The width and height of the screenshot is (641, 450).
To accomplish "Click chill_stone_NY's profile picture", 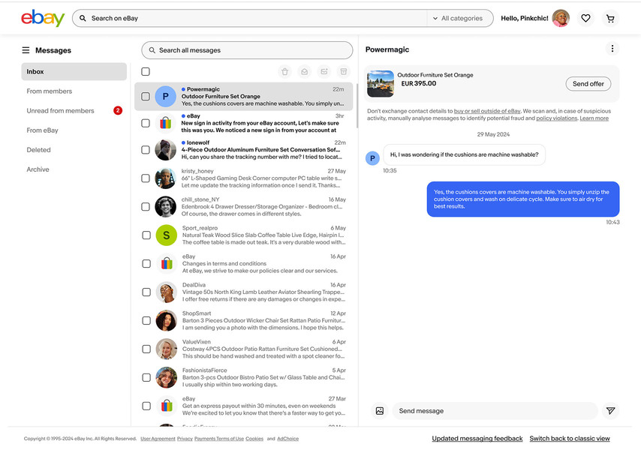I will pos(166,206).
